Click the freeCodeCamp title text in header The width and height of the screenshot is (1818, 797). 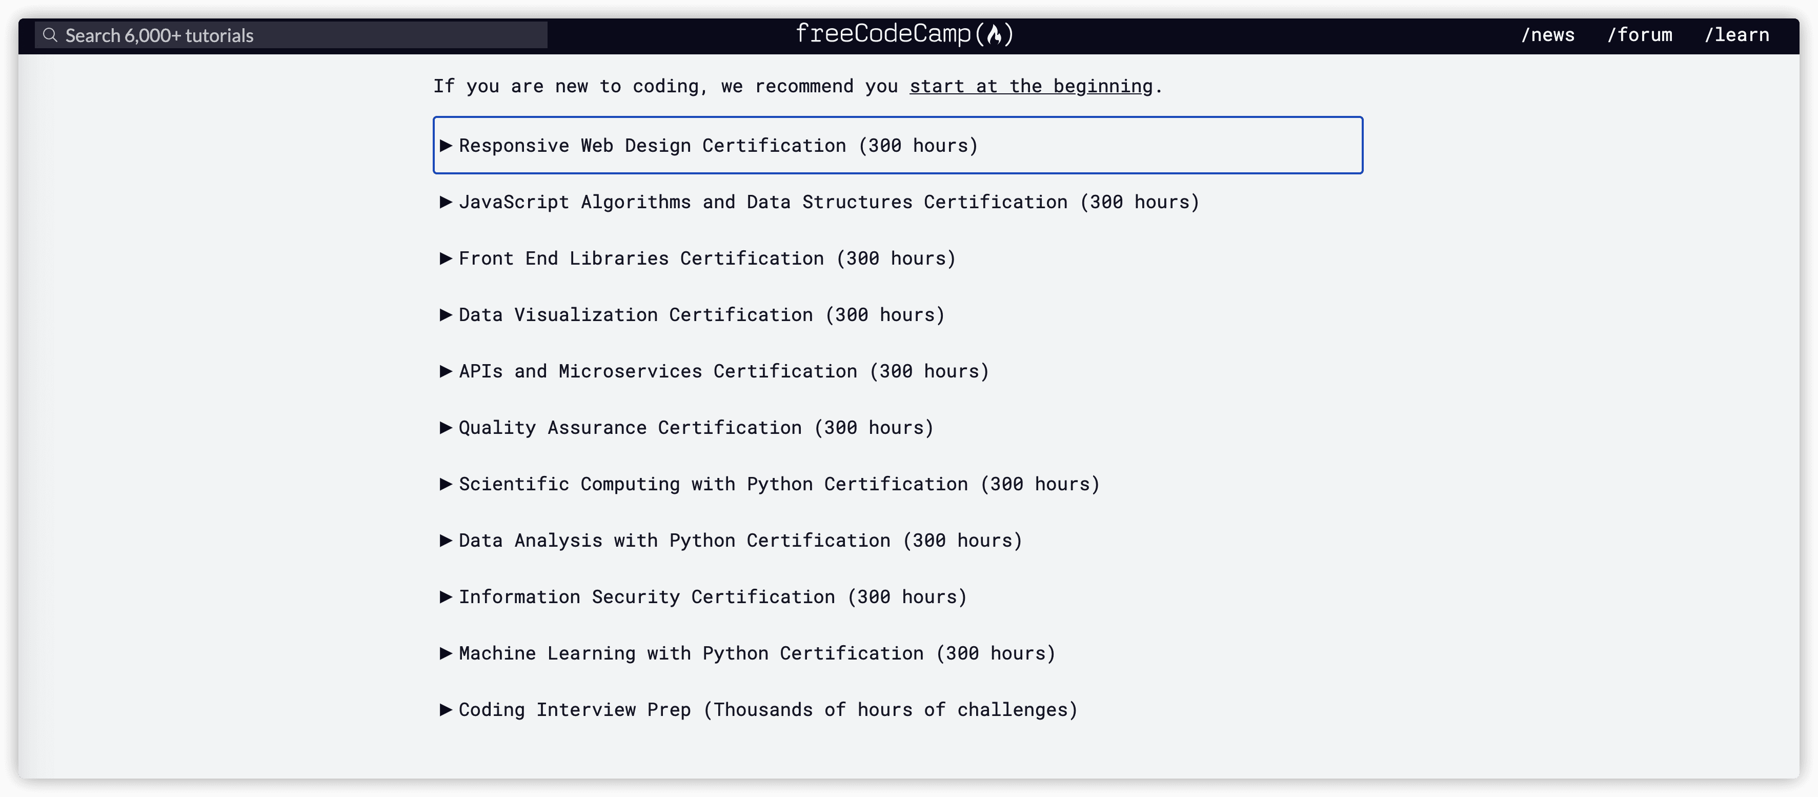883,34
